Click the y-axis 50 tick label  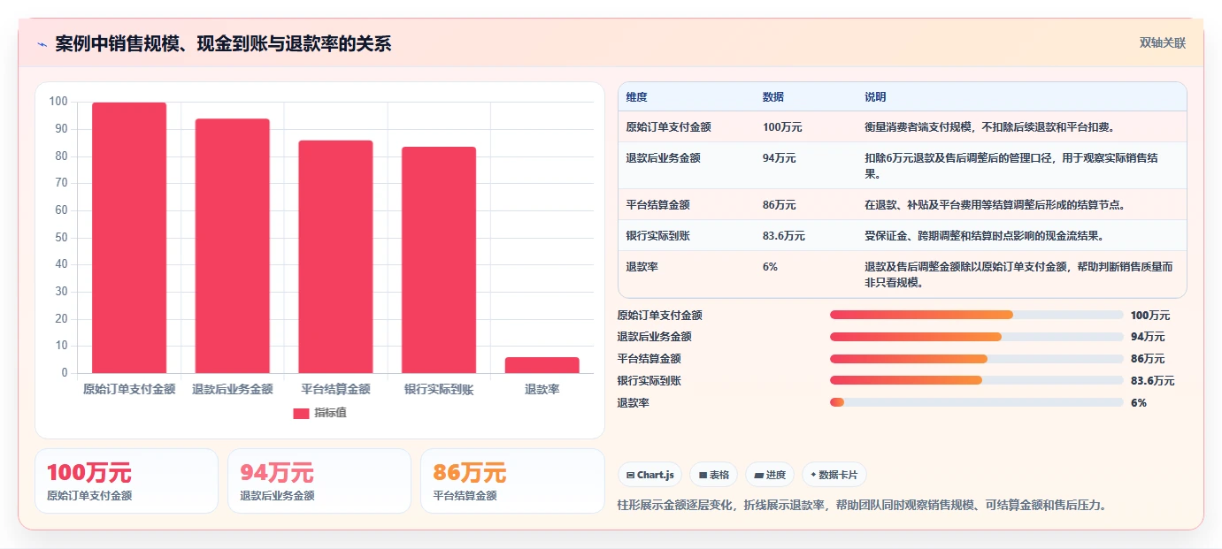[x=61, y=237]
